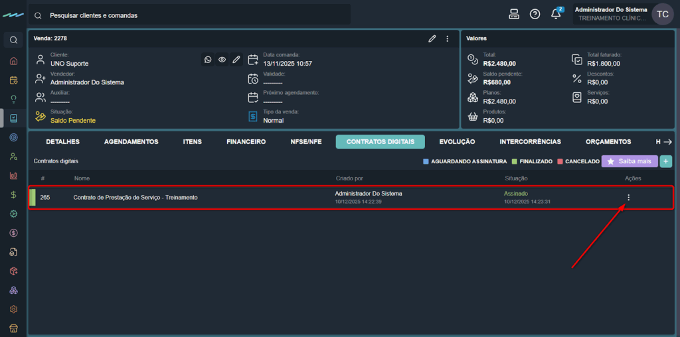Image resolution: width=680 pixels, height=337 pixels.
Task: Click the home icon in left sidebar
Action: click(13, 61)
